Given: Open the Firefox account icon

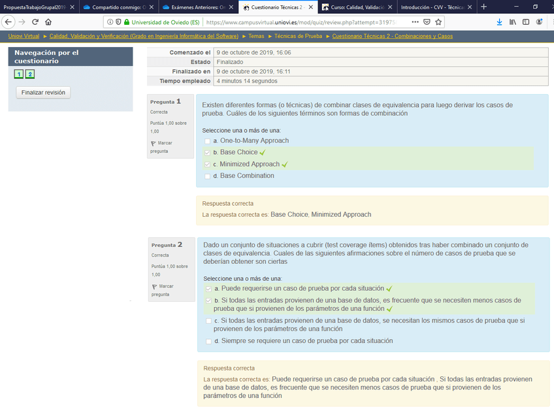Looking at the screenshot, I should click(x=540, y=22).
